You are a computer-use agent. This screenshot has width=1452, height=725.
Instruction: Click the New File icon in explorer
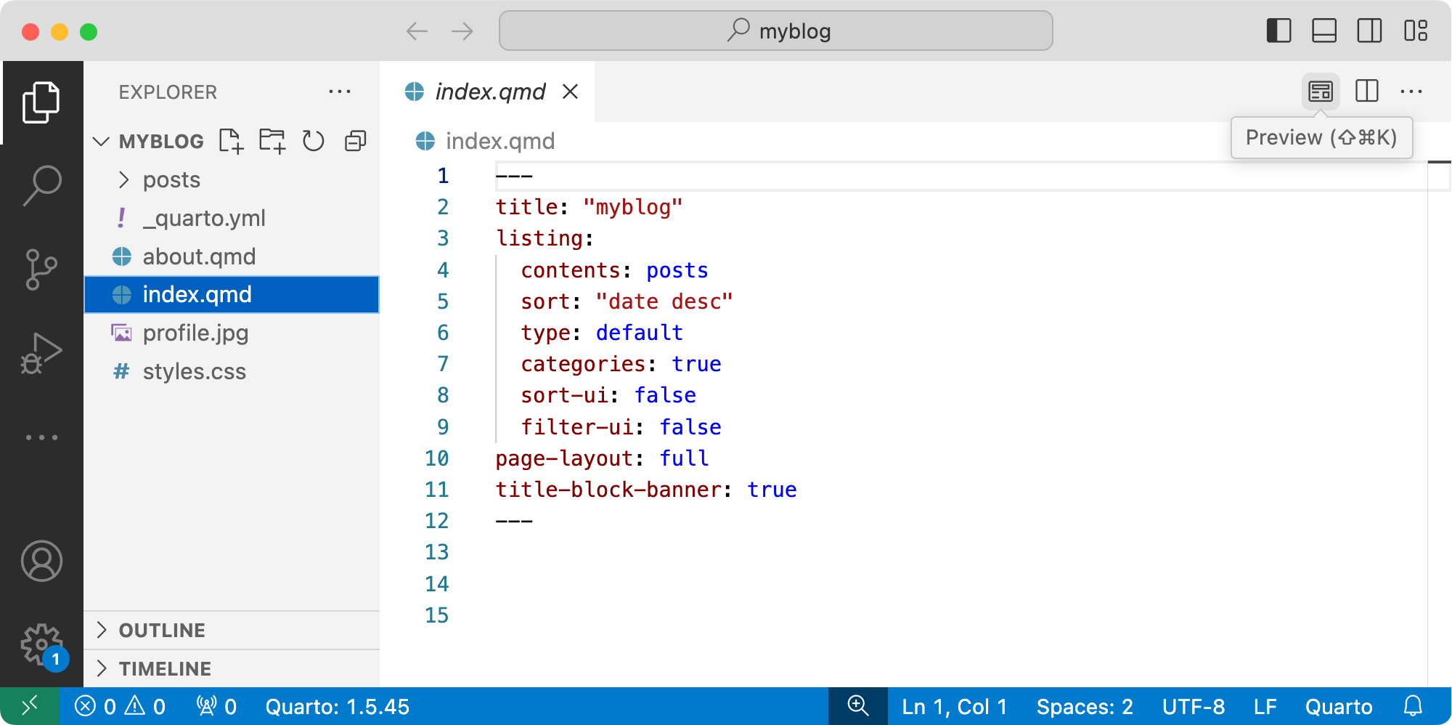[231, 141]
